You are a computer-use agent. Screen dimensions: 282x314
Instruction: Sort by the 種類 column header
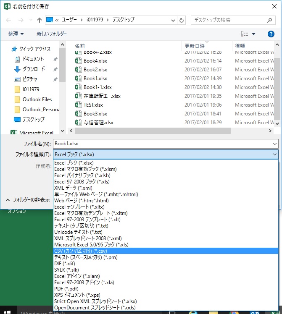(240, 46)
